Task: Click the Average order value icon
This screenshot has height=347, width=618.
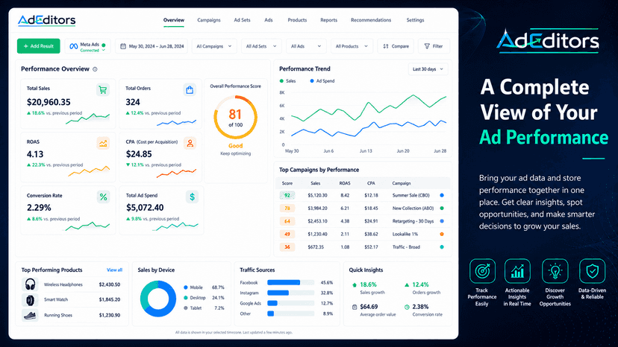Action: point(355,307)
